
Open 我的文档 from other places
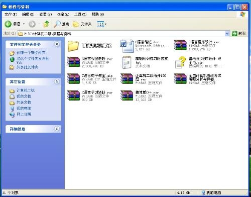(24, 96)
